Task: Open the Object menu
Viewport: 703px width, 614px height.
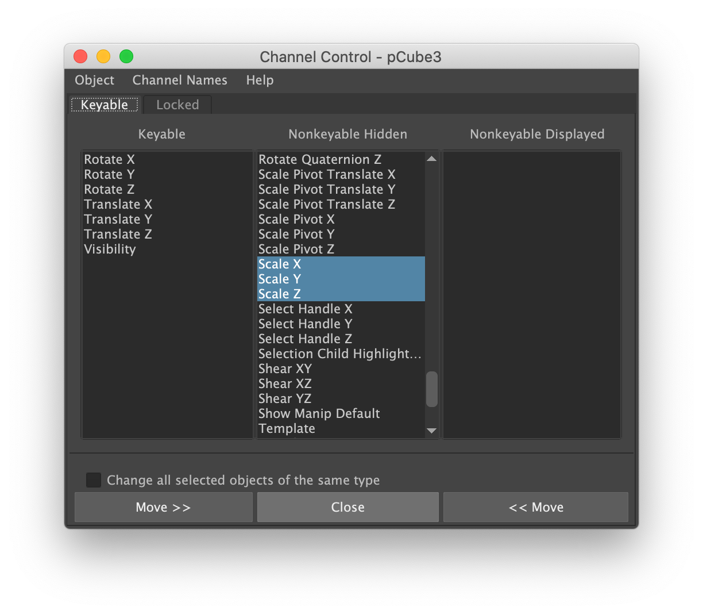Action: pos(94,80)
